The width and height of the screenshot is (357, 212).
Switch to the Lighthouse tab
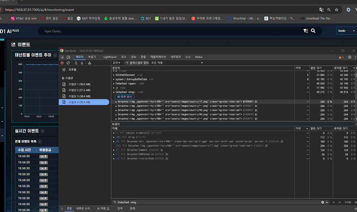click(110, 57)
